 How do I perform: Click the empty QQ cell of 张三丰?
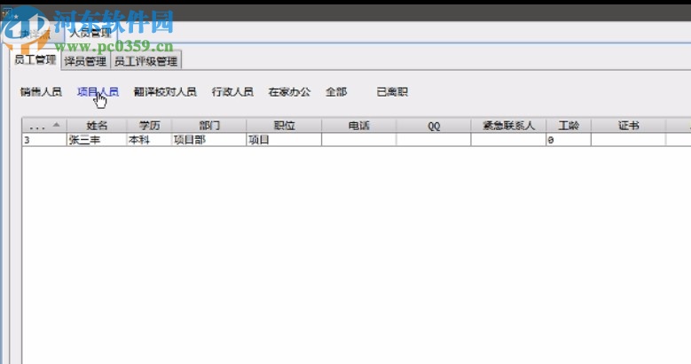pyautogui.click(x=434, y=140)
